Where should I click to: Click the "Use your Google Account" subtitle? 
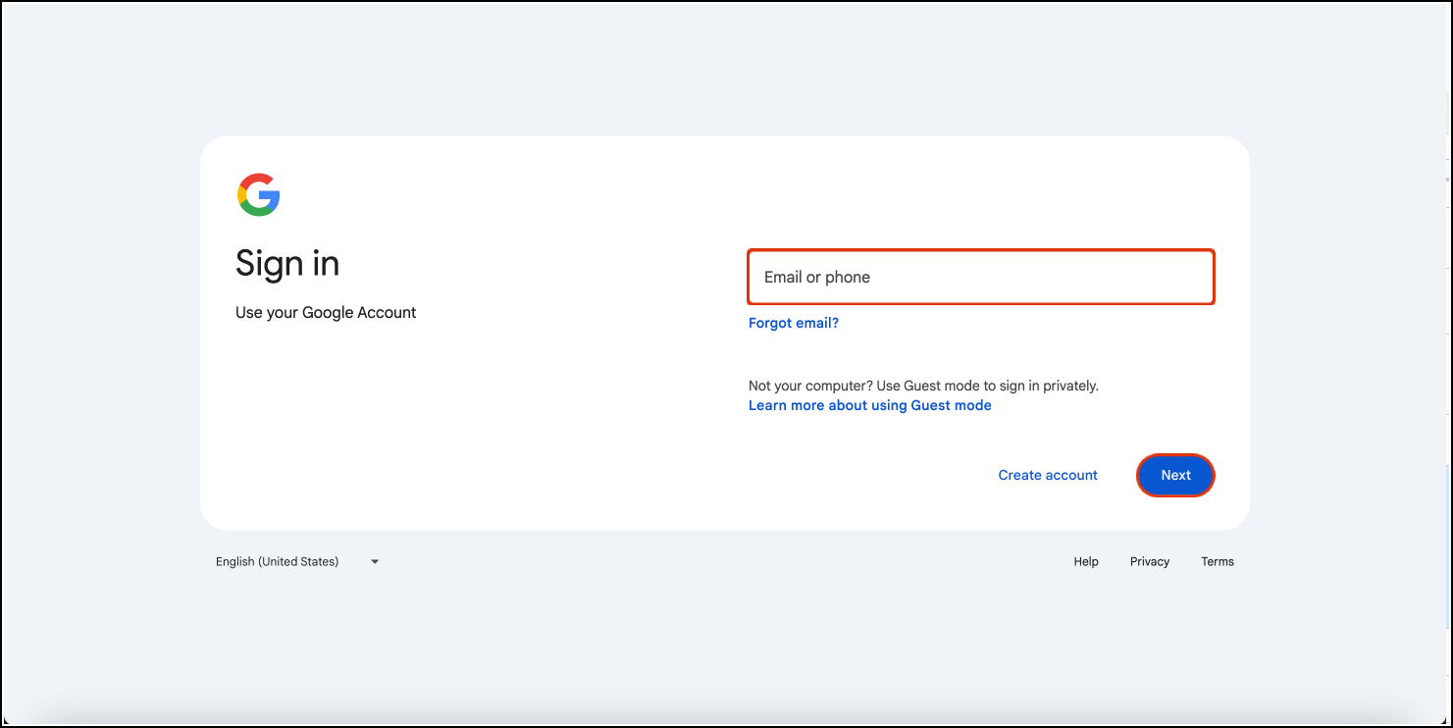[326, 313]
